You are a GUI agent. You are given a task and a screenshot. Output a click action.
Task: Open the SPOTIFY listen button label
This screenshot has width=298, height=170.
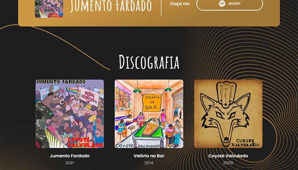(x=235, y=4)
